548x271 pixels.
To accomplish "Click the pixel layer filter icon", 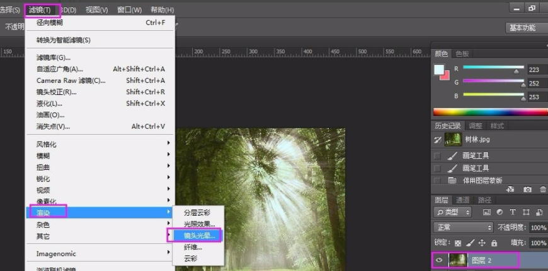I will point(486,212).
